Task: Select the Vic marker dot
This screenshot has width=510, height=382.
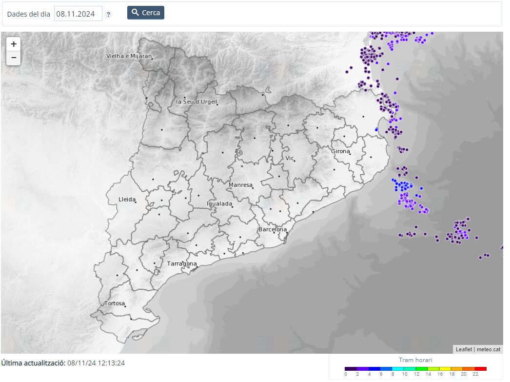Action: tap(294, 161)
